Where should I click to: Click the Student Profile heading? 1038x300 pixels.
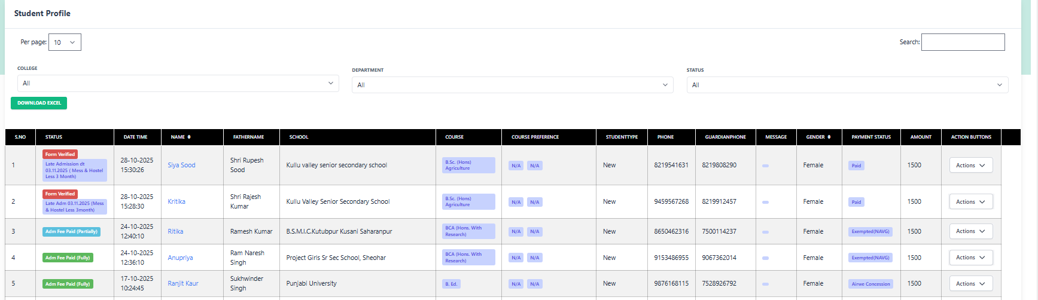pos(42,13)
